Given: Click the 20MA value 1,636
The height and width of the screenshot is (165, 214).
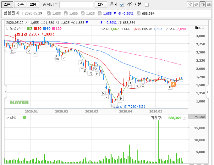Looking at the screenshot, I should click(136, 29).
